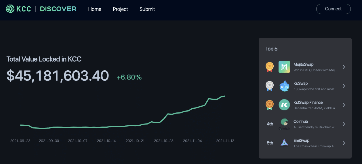Expand KuSwap entry chevron arrow
Screen dimensions: 362x164
click(344, 86)
